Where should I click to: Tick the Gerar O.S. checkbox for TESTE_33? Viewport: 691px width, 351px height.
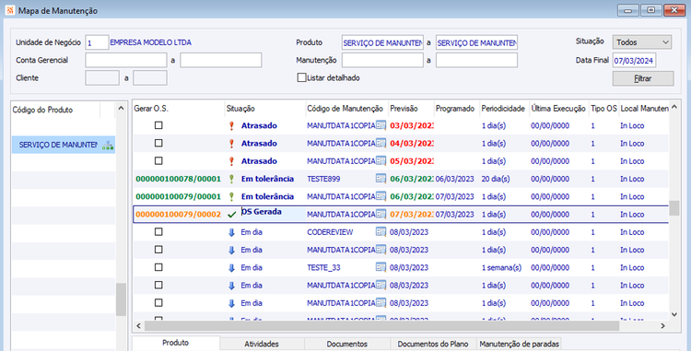[x=158, y=267]
